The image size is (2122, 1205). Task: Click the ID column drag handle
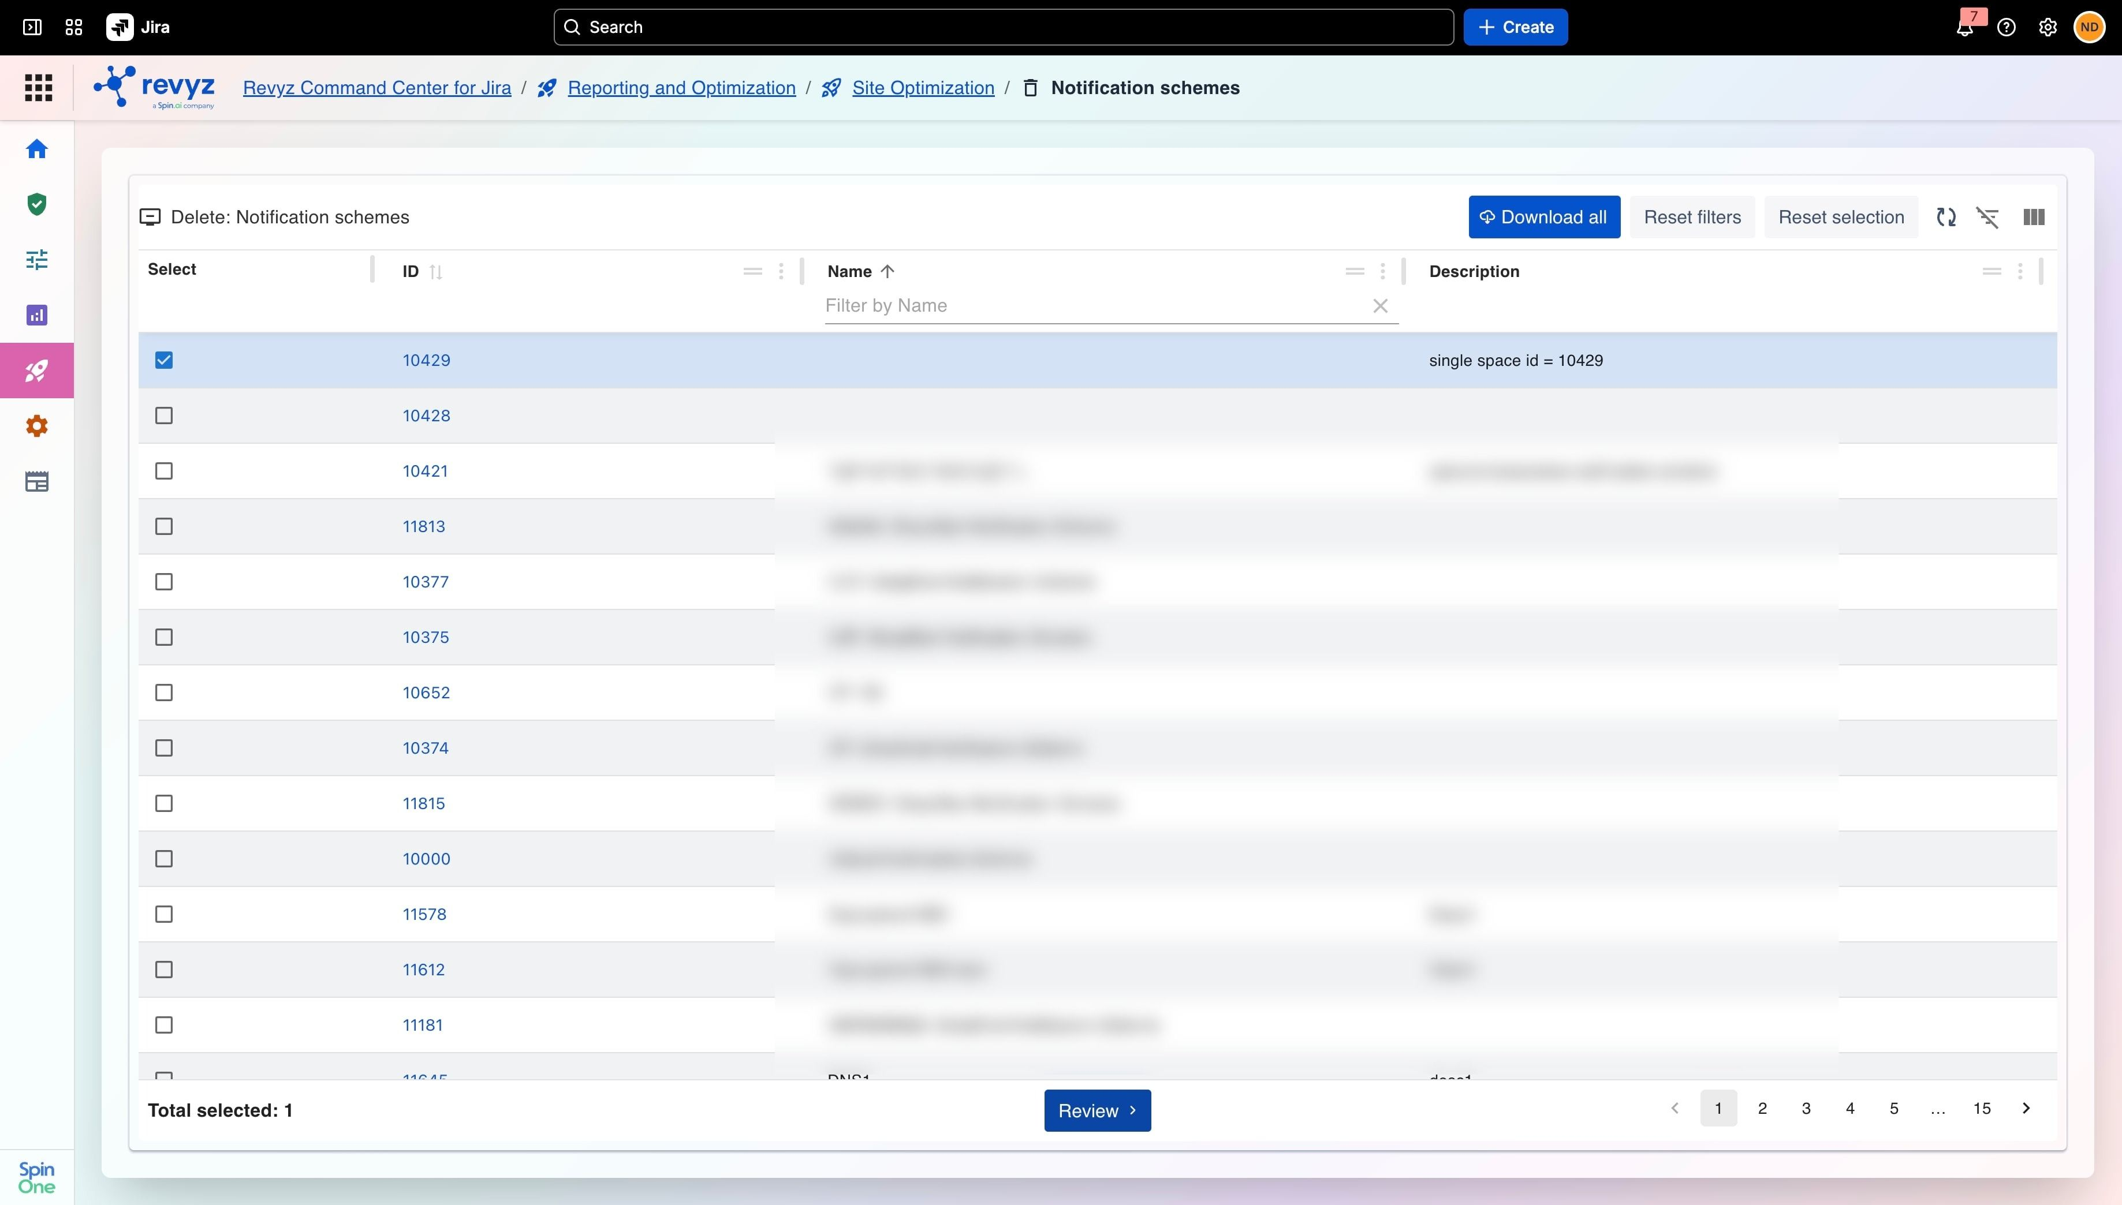[x=752, y=271]
